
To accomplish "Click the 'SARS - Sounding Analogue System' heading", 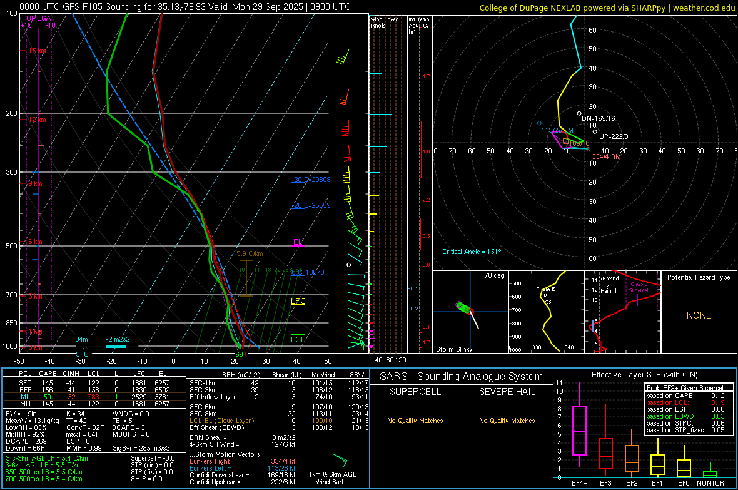I will pyautogui.click(x=462, y=377).
